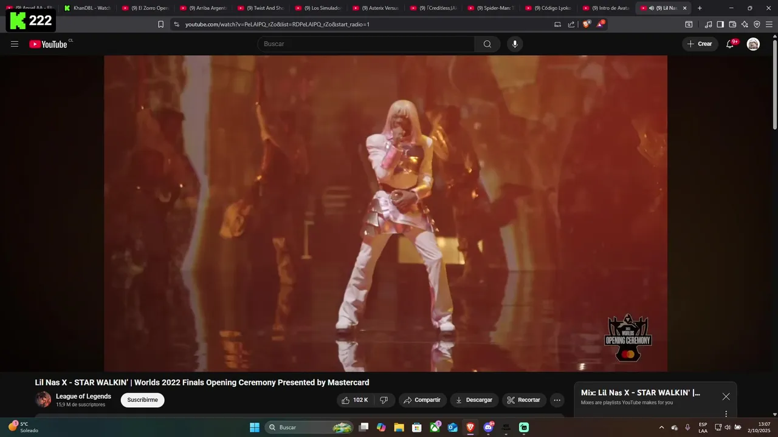Viewport: 778px width, 437px height.
Task: Switch to Asterix Versus tab
Action: coord(375,8)
